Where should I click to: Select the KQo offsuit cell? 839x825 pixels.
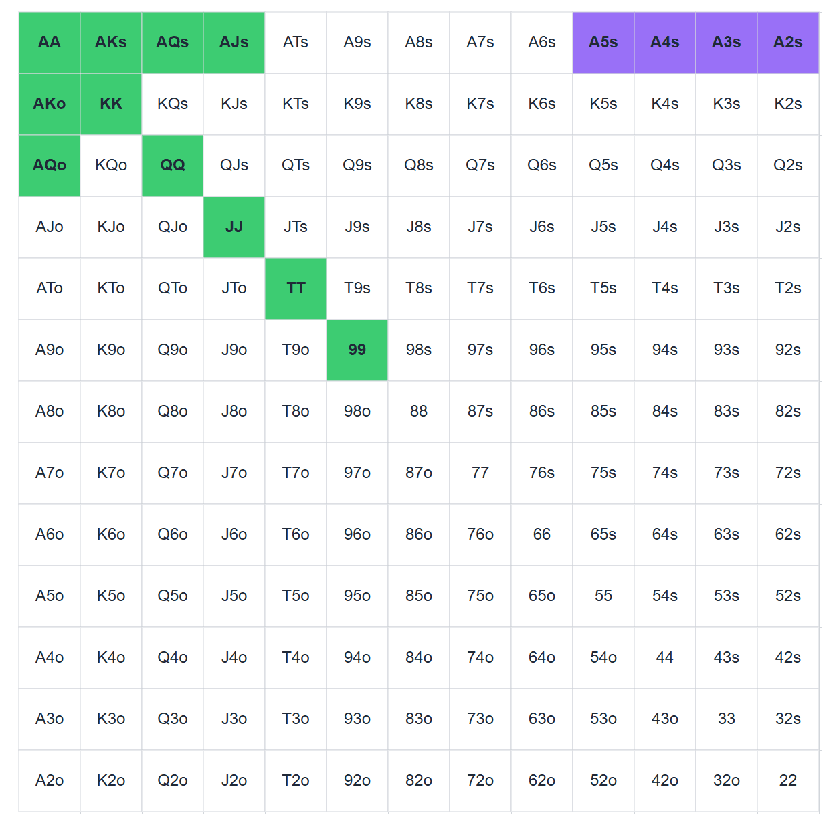111,165
